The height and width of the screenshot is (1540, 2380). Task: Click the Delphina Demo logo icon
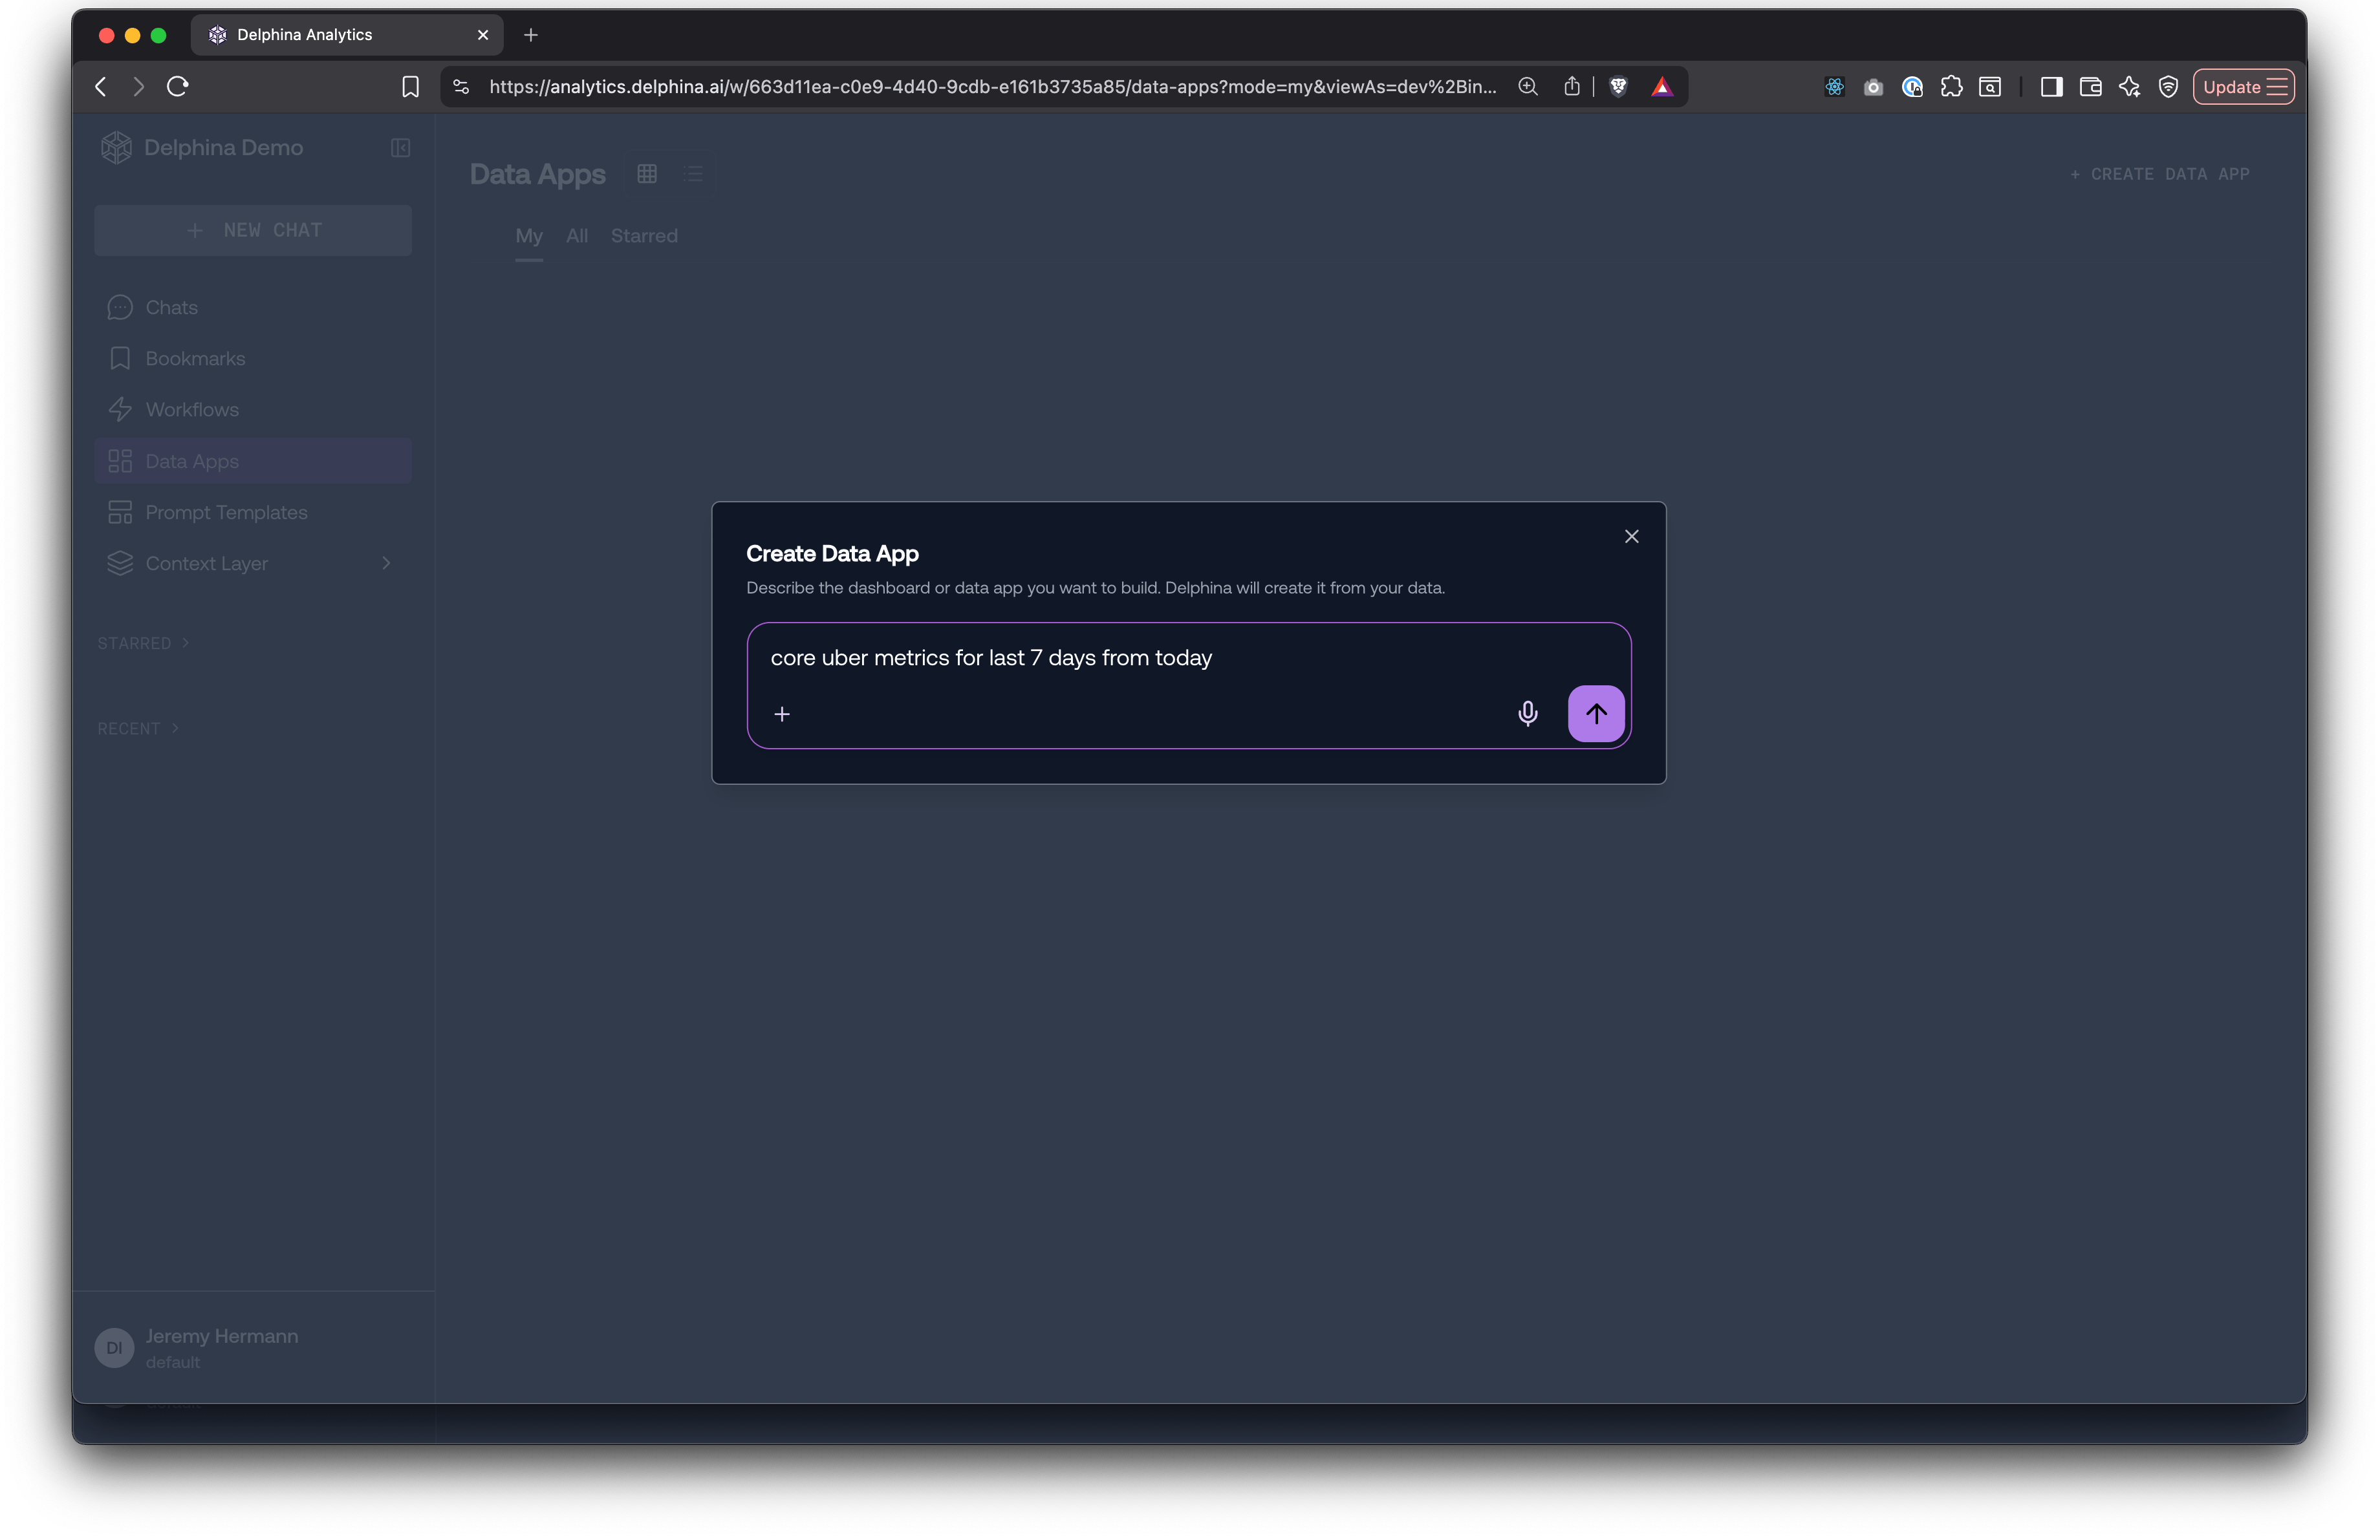tap(116, 148)
